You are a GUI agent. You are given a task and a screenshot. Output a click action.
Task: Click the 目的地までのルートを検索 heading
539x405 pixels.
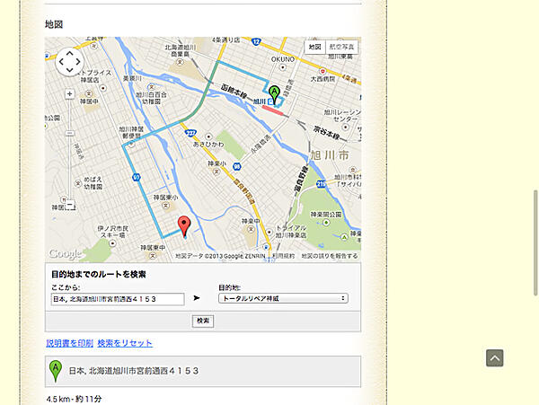99,275
